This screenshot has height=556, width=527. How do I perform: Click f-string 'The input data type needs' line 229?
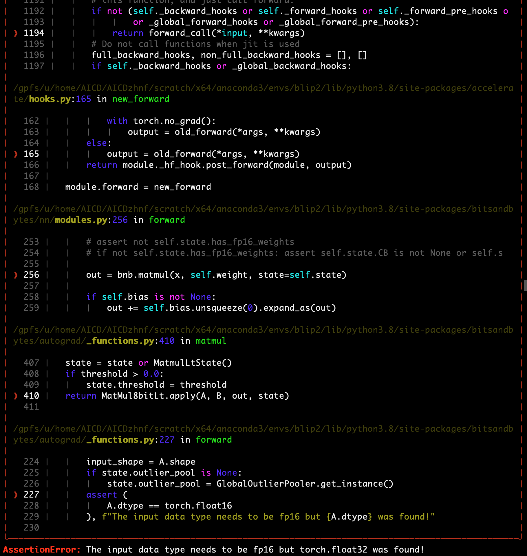click(268, 517)
